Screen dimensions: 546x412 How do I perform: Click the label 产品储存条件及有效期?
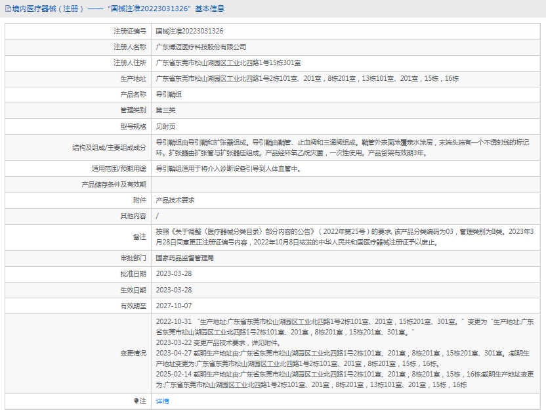(x=114, y=185)
